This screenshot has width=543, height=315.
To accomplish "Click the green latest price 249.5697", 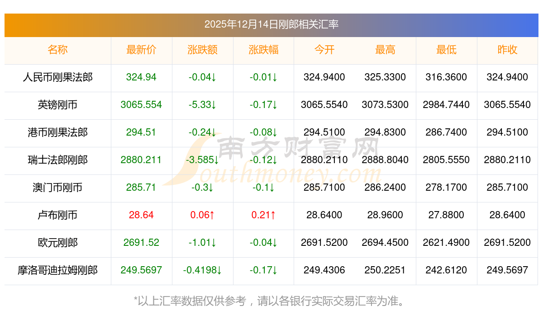I will (142, 270).
